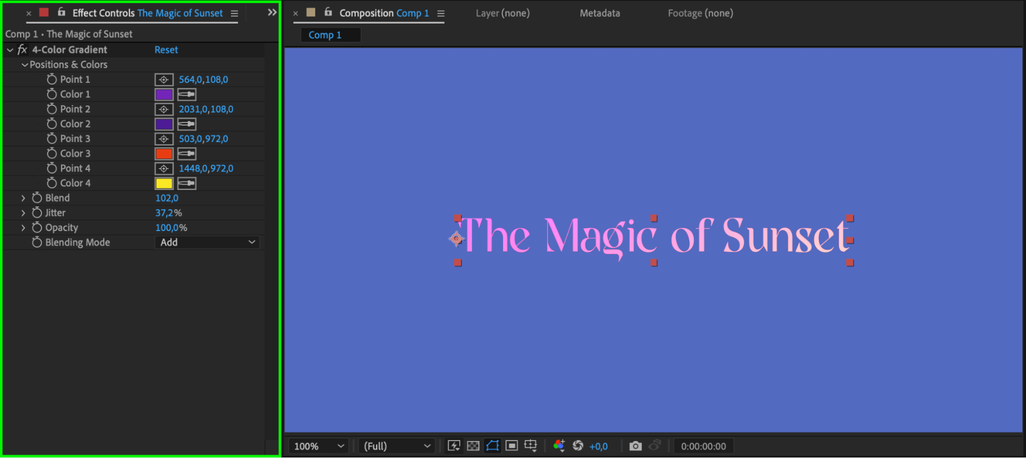Expand the Jitter property
Screen dimensions: 1026x458
[23, 213]
